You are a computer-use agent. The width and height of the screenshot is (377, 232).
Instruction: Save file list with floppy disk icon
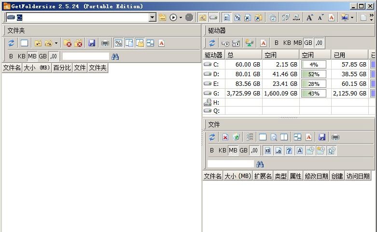pos(322,137)
